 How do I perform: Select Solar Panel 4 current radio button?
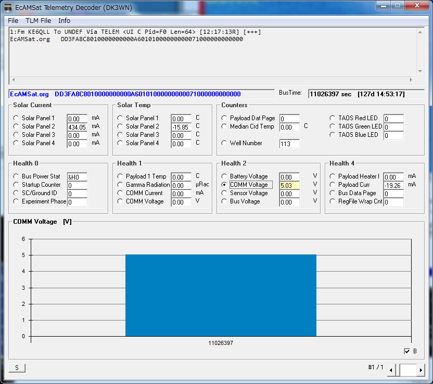coord(16,143)
